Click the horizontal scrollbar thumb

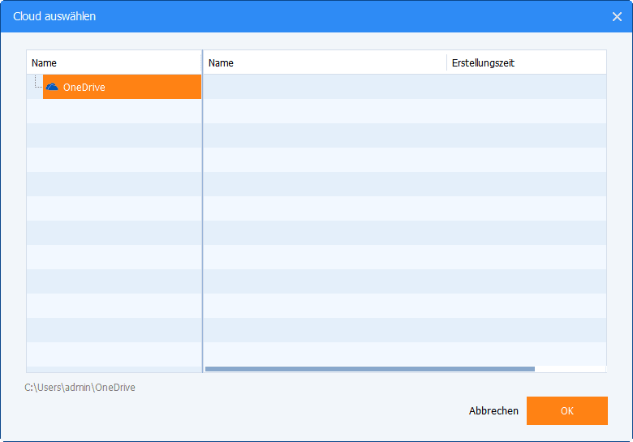(x=369, y=369)
